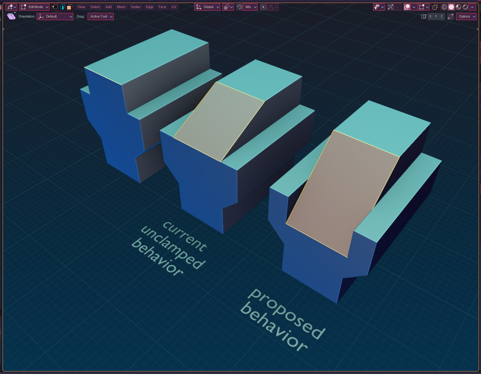Image resolution: width=481 pixels, height=374 pixels.
Task: Open the Face menu
Action: (162, 7)
